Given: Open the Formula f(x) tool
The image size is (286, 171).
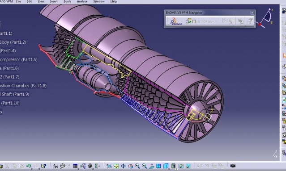Looking at the screenshot, I should pos(55,166).
